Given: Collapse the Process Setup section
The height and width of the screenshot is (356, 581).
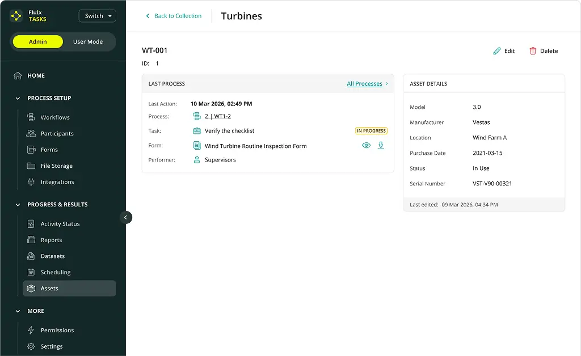Looking at the screenshot, I should (x=18, y=98).
